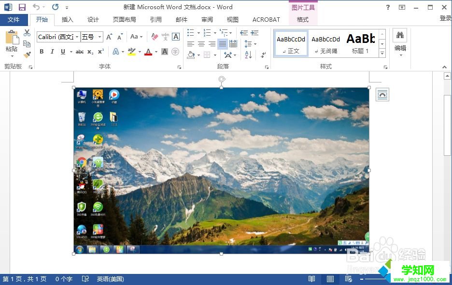The width and height of the screenshot is (452, 285).
Task: Open the 图片工具 格式 tab
Action: click(x=303, y=19)
